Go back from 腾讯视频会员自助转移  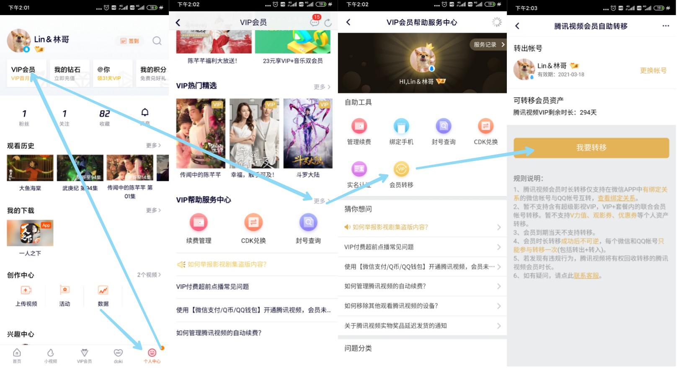[x=517, y=26]
